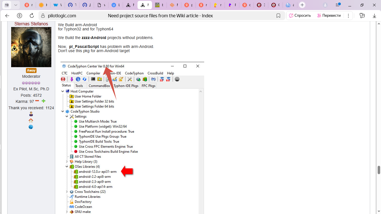Click the Yandex home button icon
Screen dimensions: 381x214
click(x=20, y=16)
